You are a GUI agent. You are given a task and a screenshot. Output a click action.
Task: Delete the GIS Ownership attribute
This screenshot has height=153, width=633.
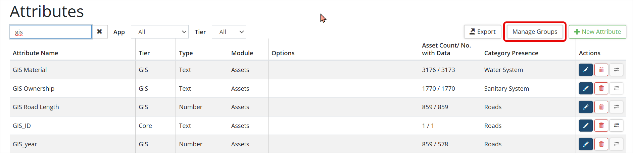(x=601, y=88)
